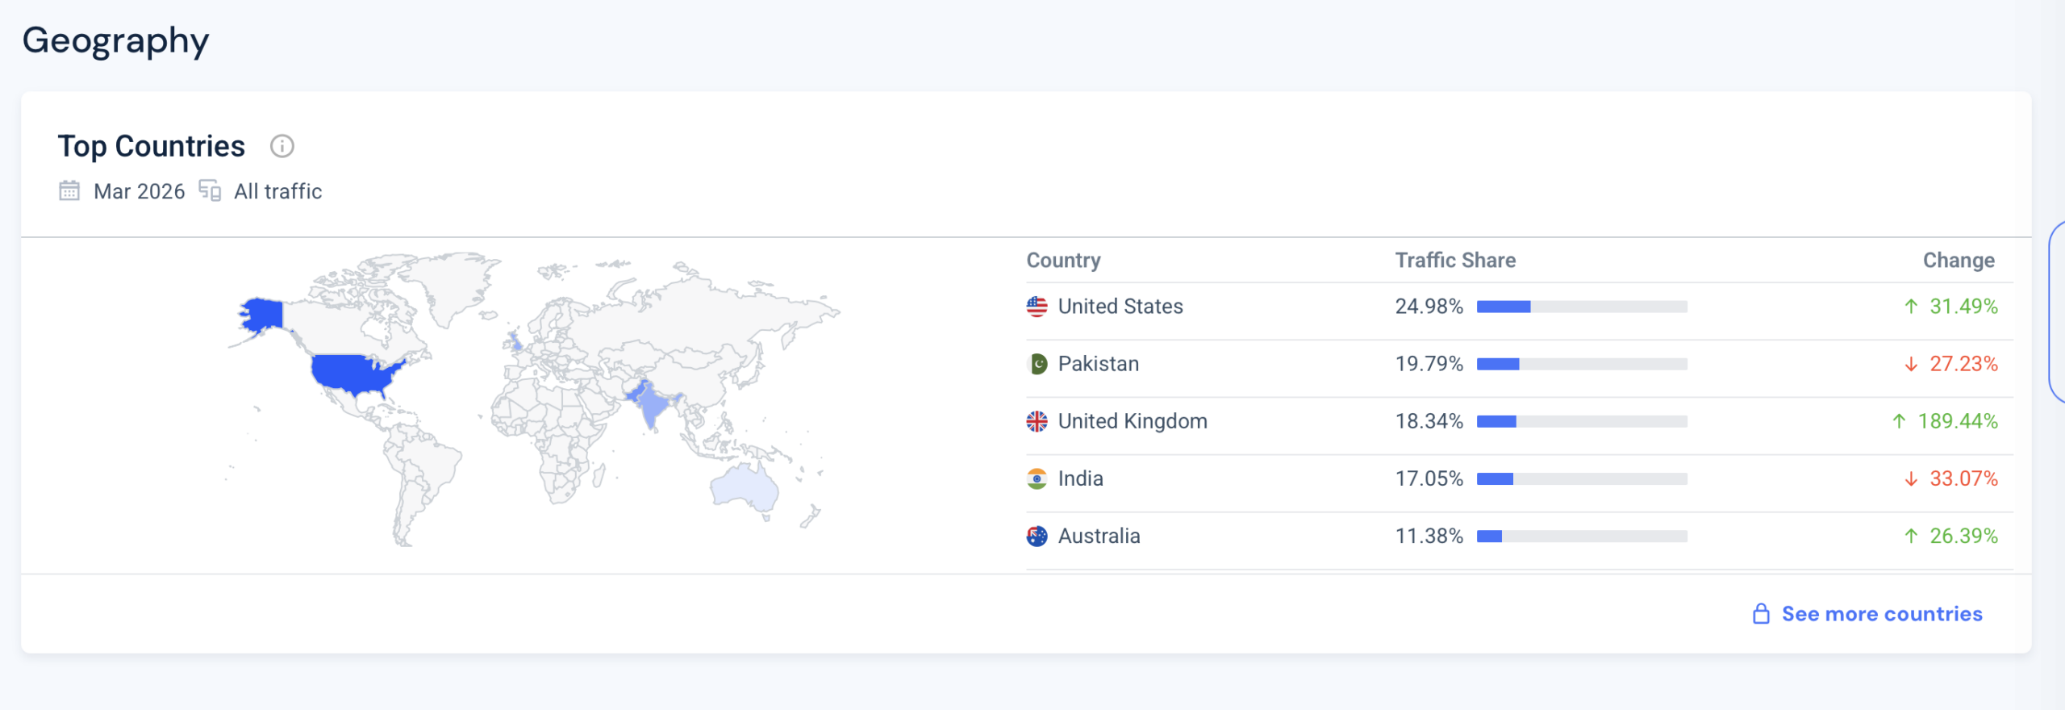Click the United Kingdom flag icon
The image size is (2065, 710).
point(1037,421)
